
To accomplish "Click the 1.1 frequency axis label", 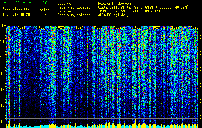I will (x=3, y=42).
